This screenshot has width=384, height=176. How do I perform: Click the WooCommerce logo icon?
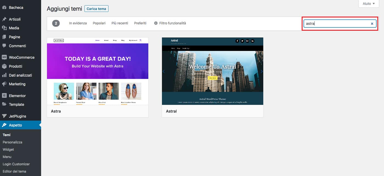(4, 57)
